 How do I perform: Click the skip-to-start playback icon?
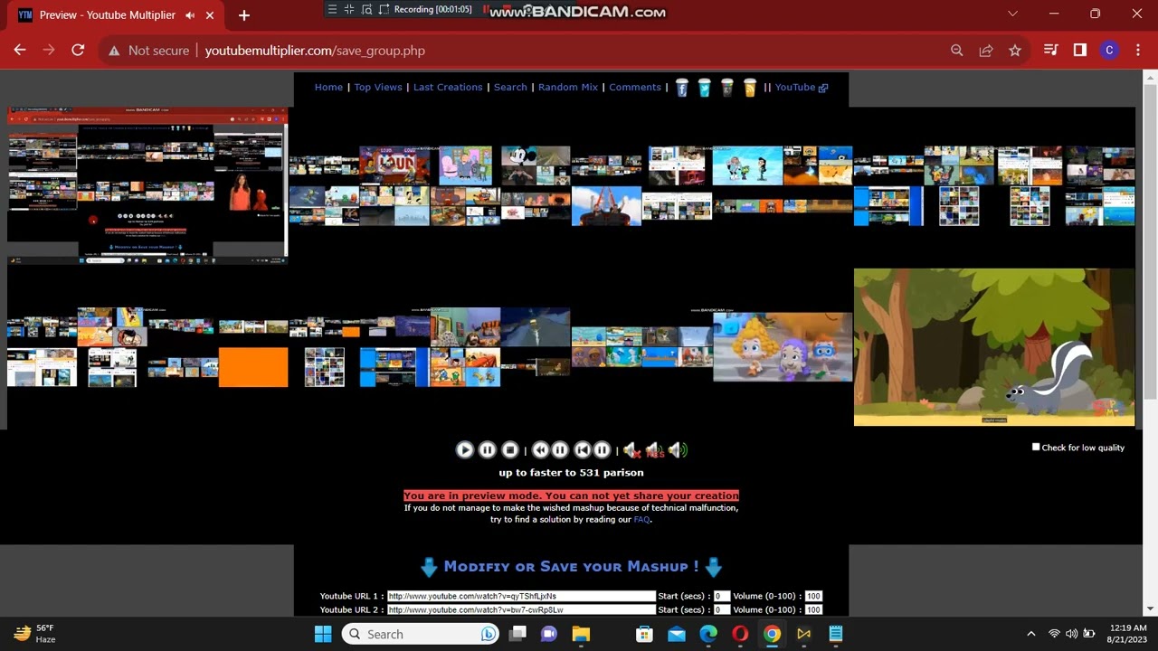583,449
